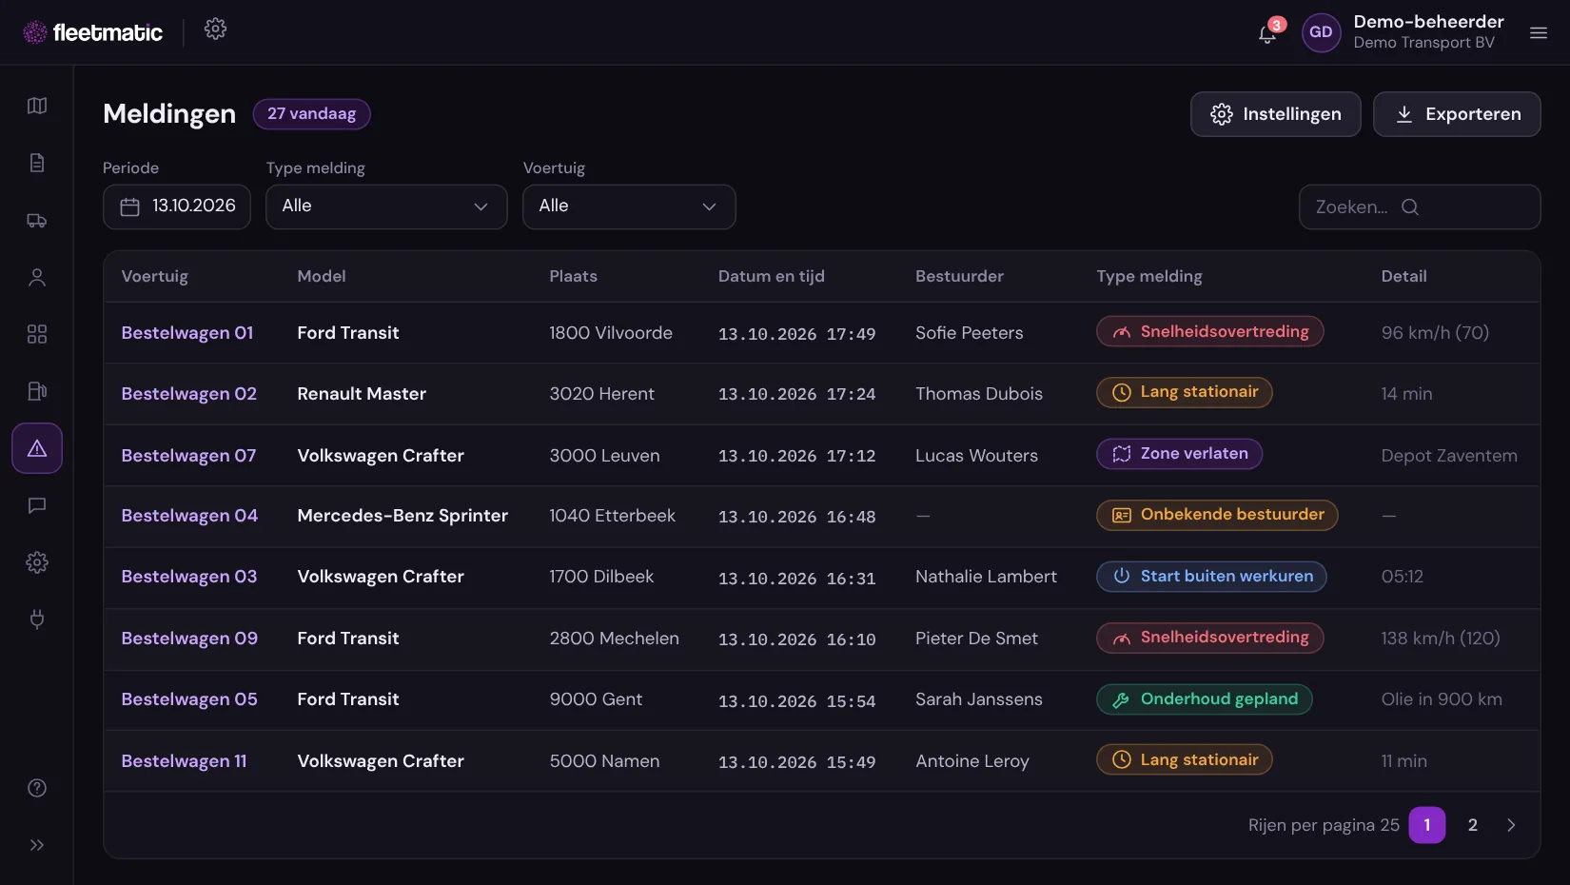Click the Zone verlaten badge
Image resolution: width=1570 pixels, height=885 pixels.
click(1179, 454)
